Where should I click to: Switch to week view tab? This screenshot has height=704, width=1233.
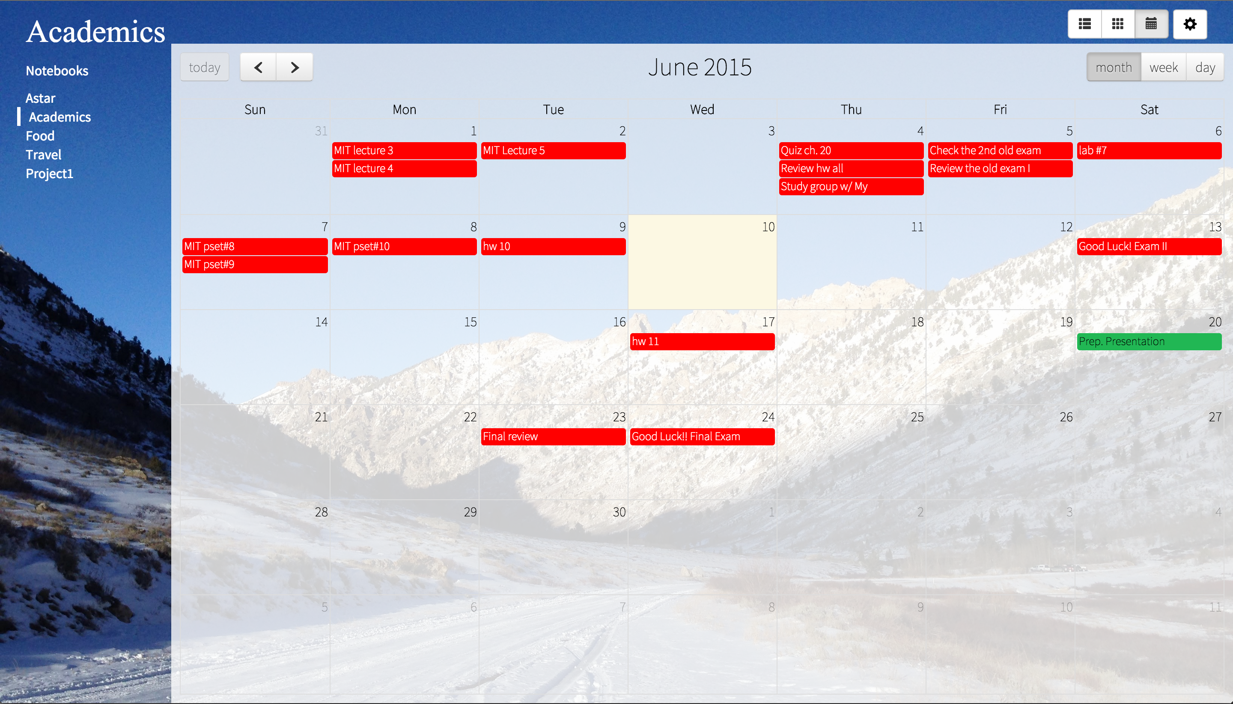pos(1163,67)
